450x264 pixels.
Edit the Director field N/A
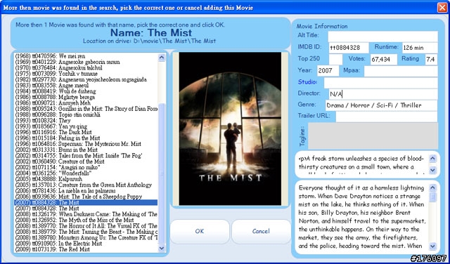[x=383, y=94]
